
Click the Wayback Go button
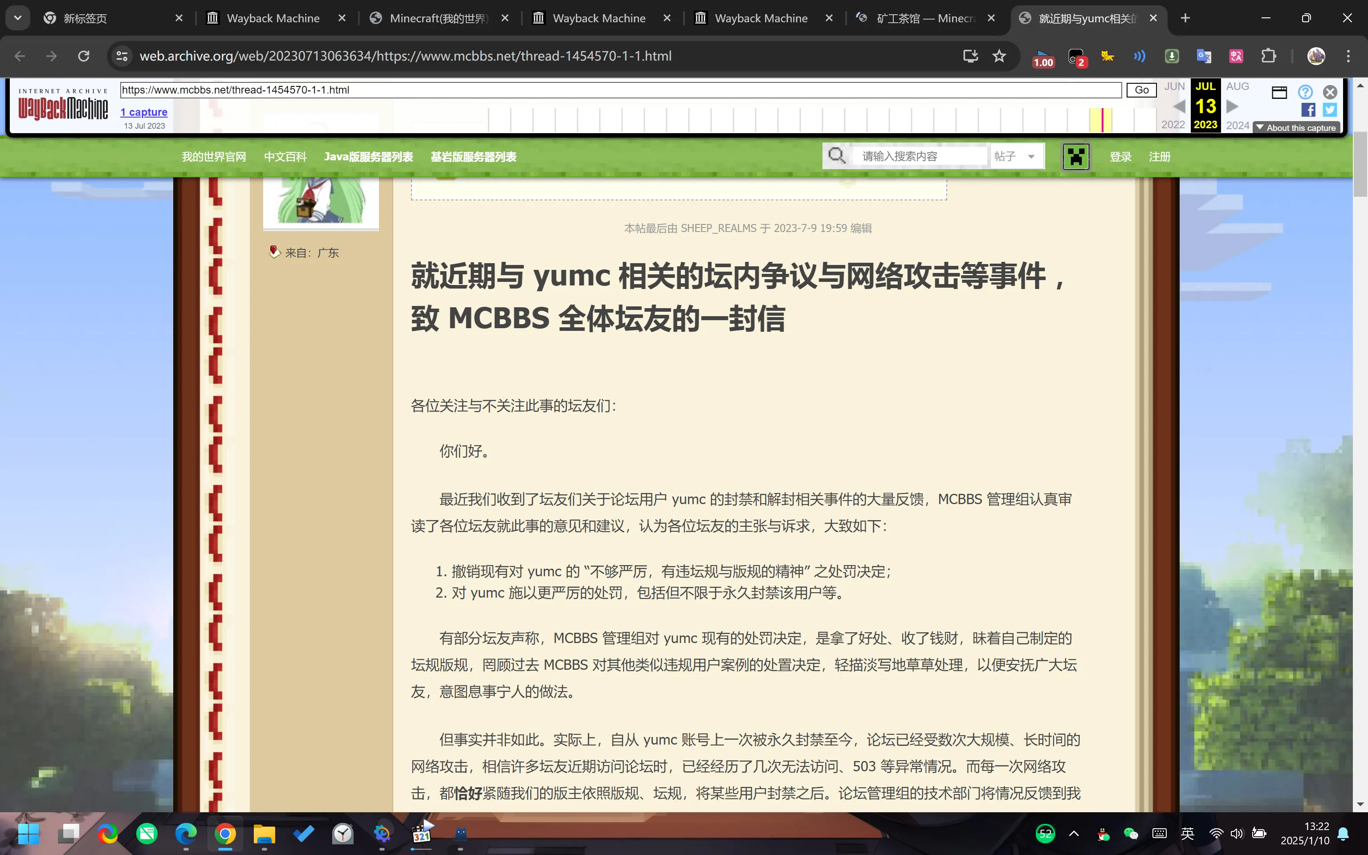1141,90
